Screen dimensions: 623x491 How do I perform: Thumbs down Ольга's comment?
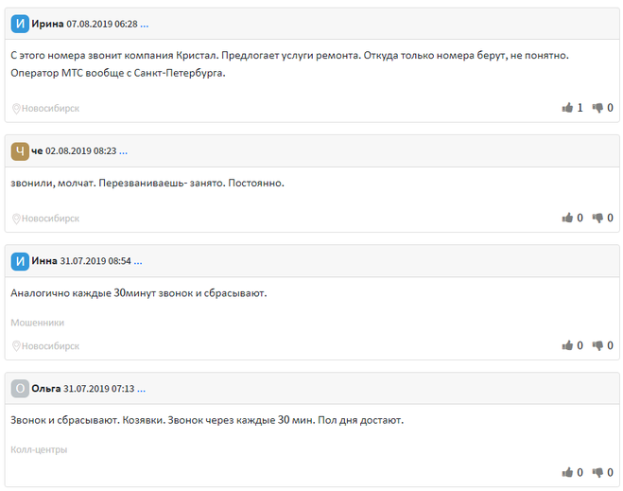[x=597, y=472]
